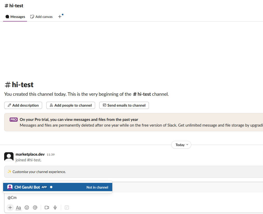263x214 pixels.
Task: Toggle text formatting with Aa icon
Action: pos(18,208)
